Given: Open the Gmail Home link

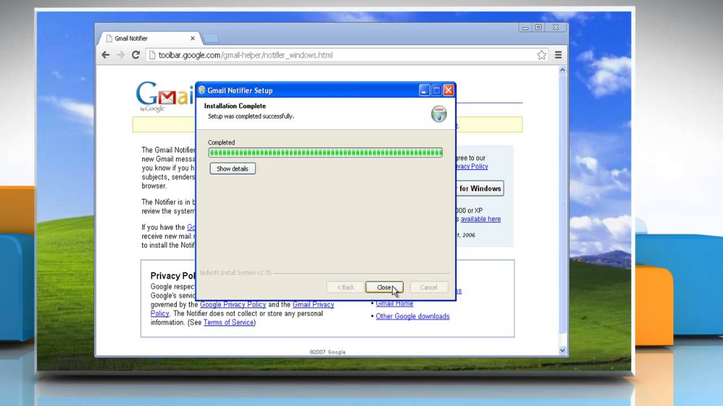Looking at the screenshot, I should click(394, 303).
